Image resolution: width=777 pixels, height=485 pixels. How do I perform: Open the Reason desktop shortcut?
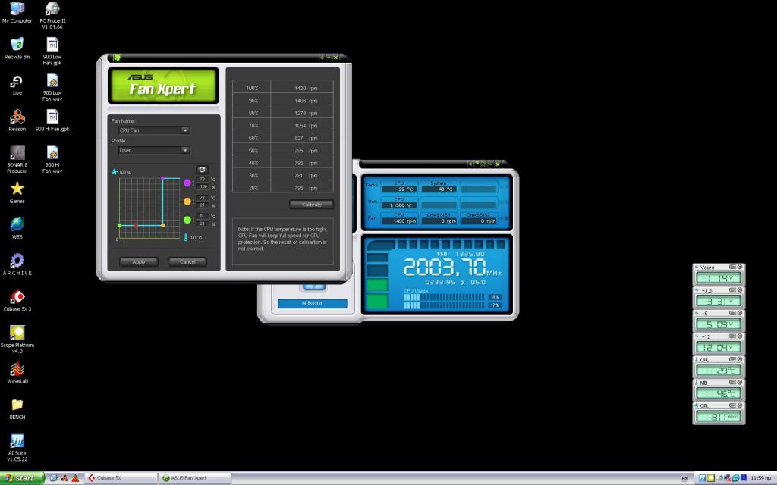17,120
